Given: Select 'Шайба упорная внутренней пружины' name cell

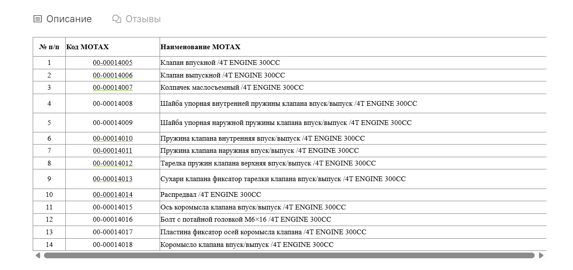Looking at the screenshot, I should 353,104.
